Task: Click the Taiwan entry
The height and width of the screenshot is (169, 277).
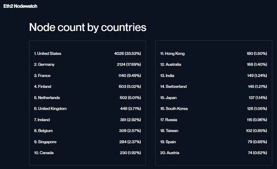Action: pyautogui.click(x=169, y=131)
